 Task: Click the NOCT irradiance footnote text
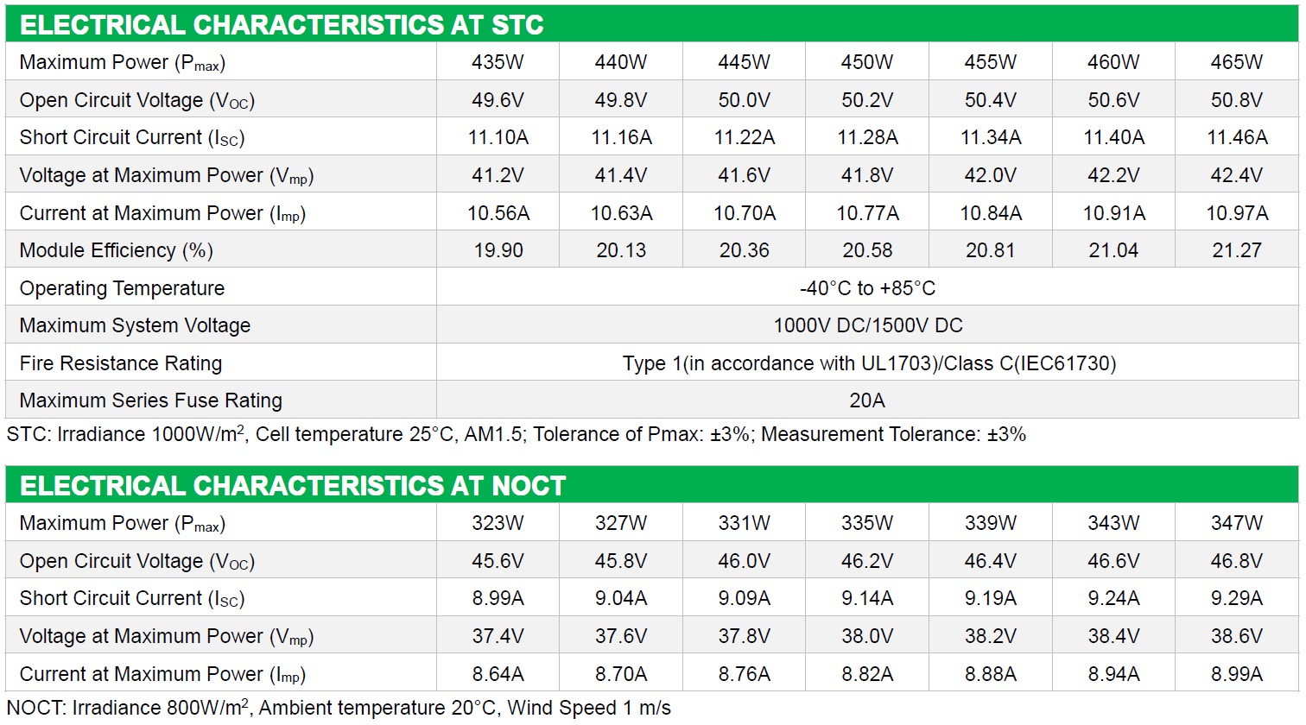[x=339, y=708]
